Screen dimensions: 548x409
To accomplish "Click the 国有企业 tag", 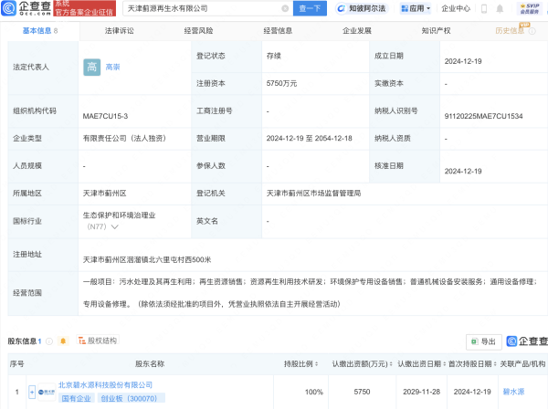I will pos(76,399).
